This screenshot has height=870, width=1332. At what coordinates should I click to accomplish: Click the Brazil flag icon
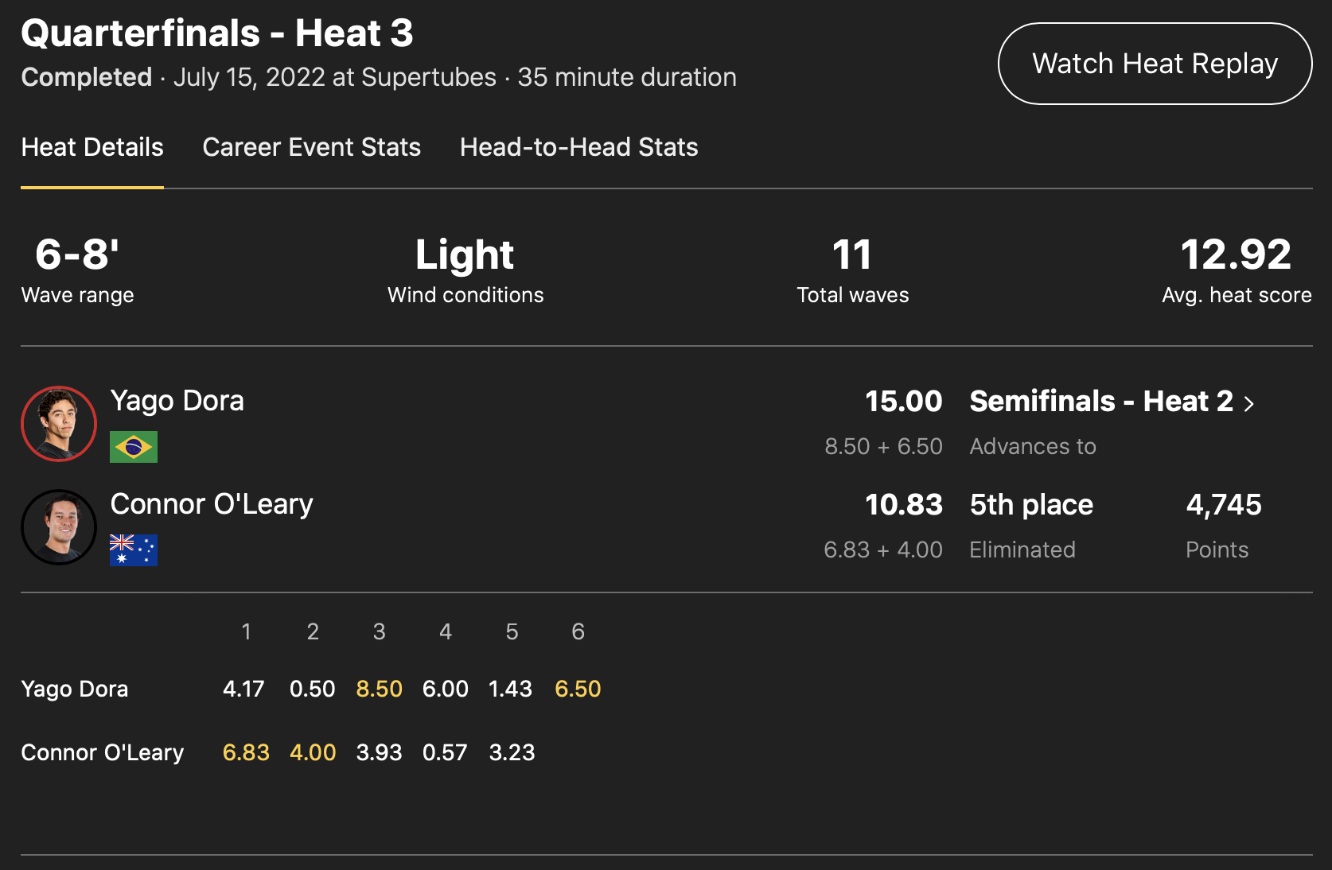click(134, 447)
